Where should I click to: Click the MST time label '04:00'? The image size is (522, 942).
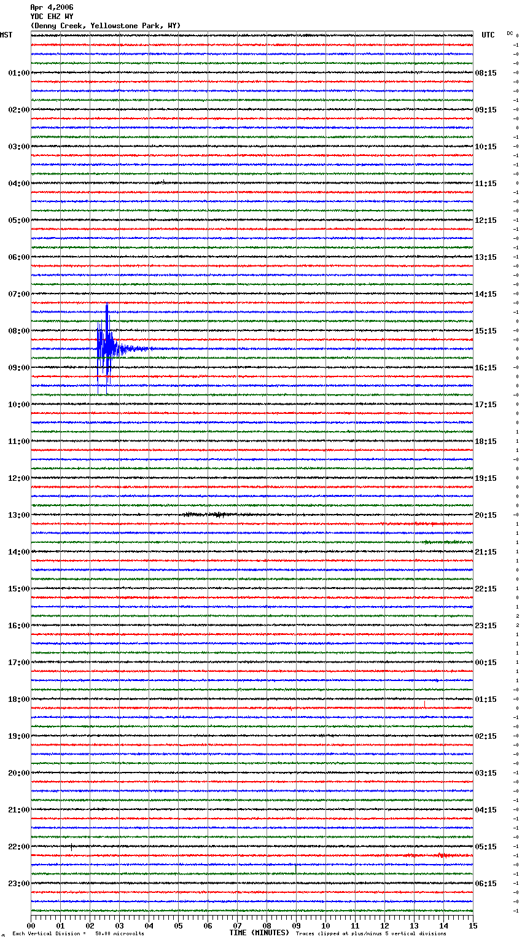pos(19,184)
